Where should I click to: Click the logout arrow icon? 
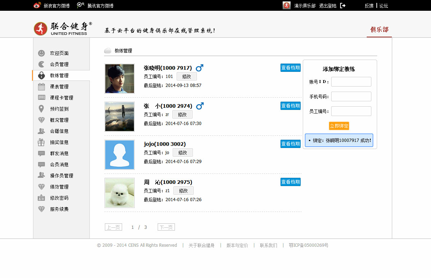point(343,5)
